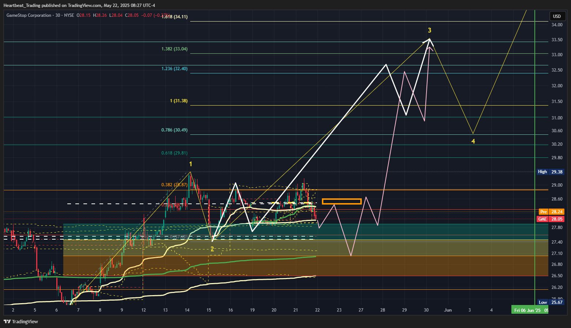Click date 9 on the time axis
571x328 pixels.
(x=122, y=310)
